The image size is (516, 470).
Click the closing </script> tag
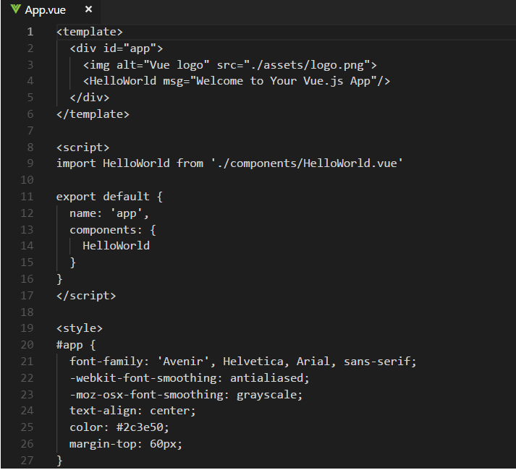point(86,295)
